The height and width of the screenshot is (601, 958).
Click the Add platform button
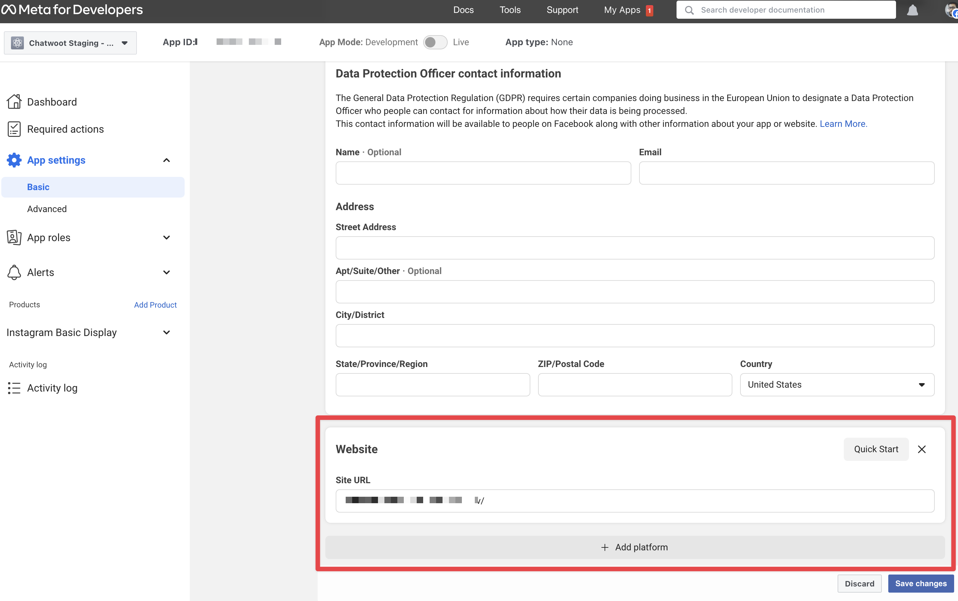635,547
